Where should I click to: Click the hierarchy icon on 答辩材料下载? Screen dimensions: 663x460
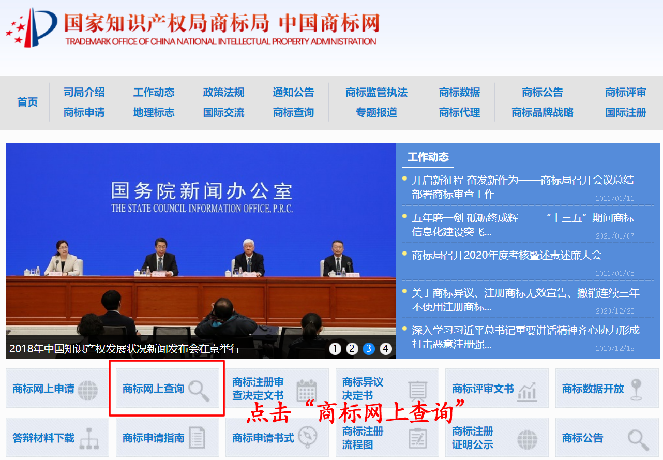[x=89, y=438]
